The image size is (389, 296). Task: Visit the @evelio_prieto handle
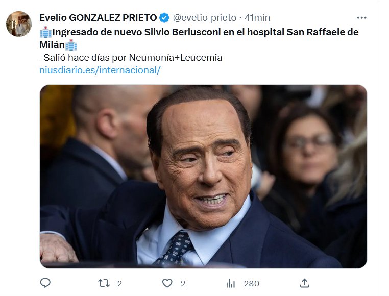coord(204,18)
